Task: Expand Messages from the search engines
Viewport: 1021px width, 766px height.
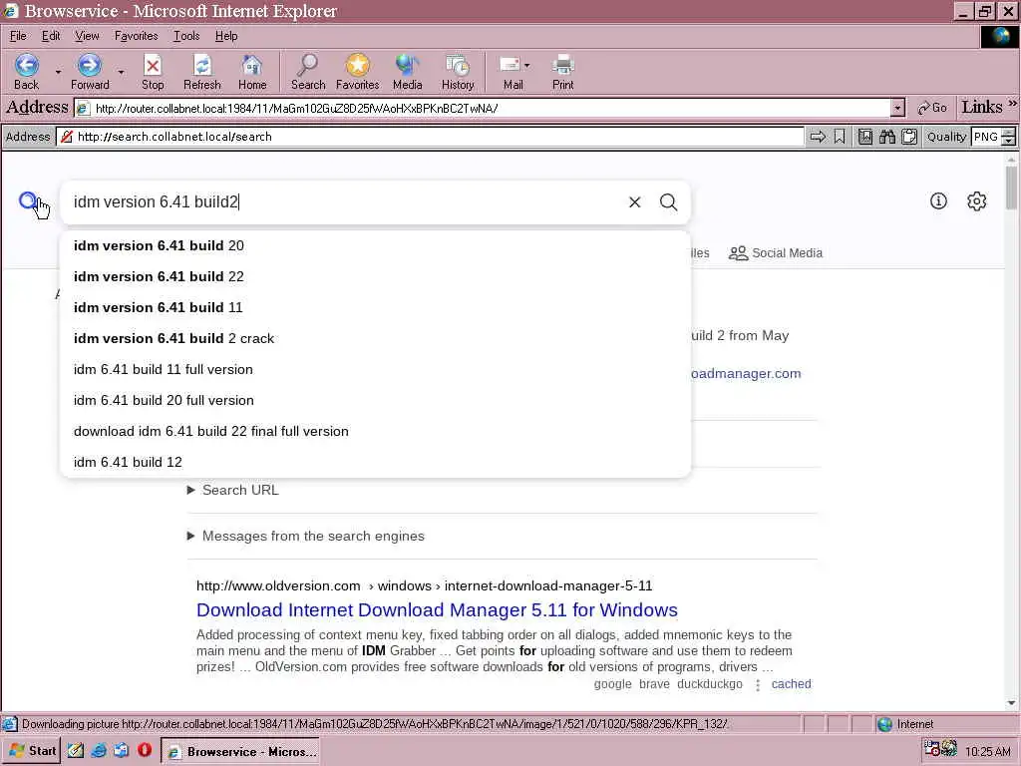Action: (x=305, y=536)
